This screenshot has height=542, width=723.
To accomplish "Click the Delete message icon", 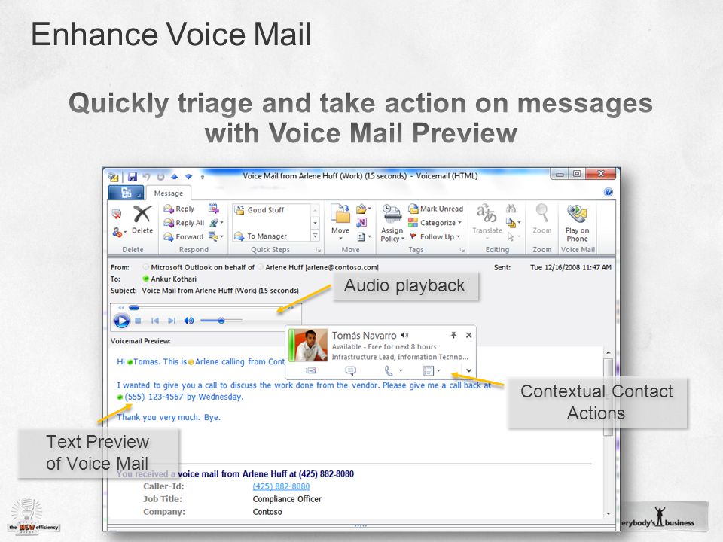I will click(x=142, y=221).
